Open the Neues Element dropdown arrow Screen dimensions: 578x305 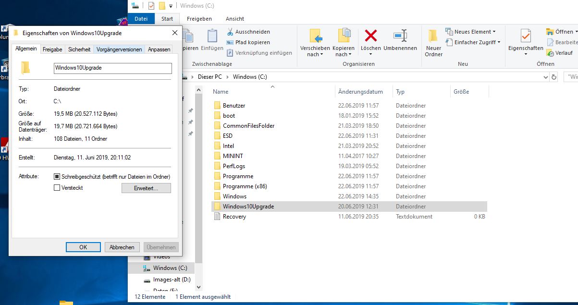(494, 32)
